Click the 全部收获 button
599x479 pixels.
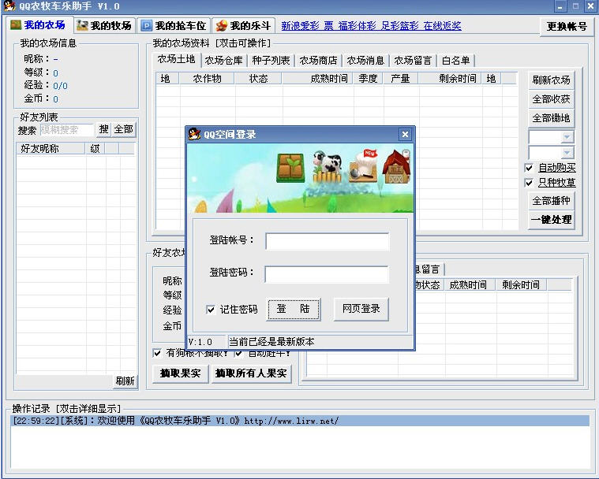tap(551, 99)
